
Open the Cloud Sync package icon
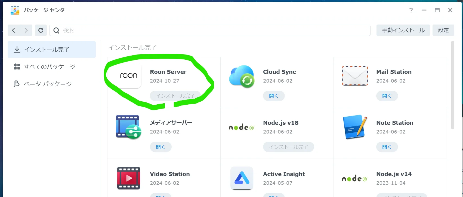click(242, 76)
